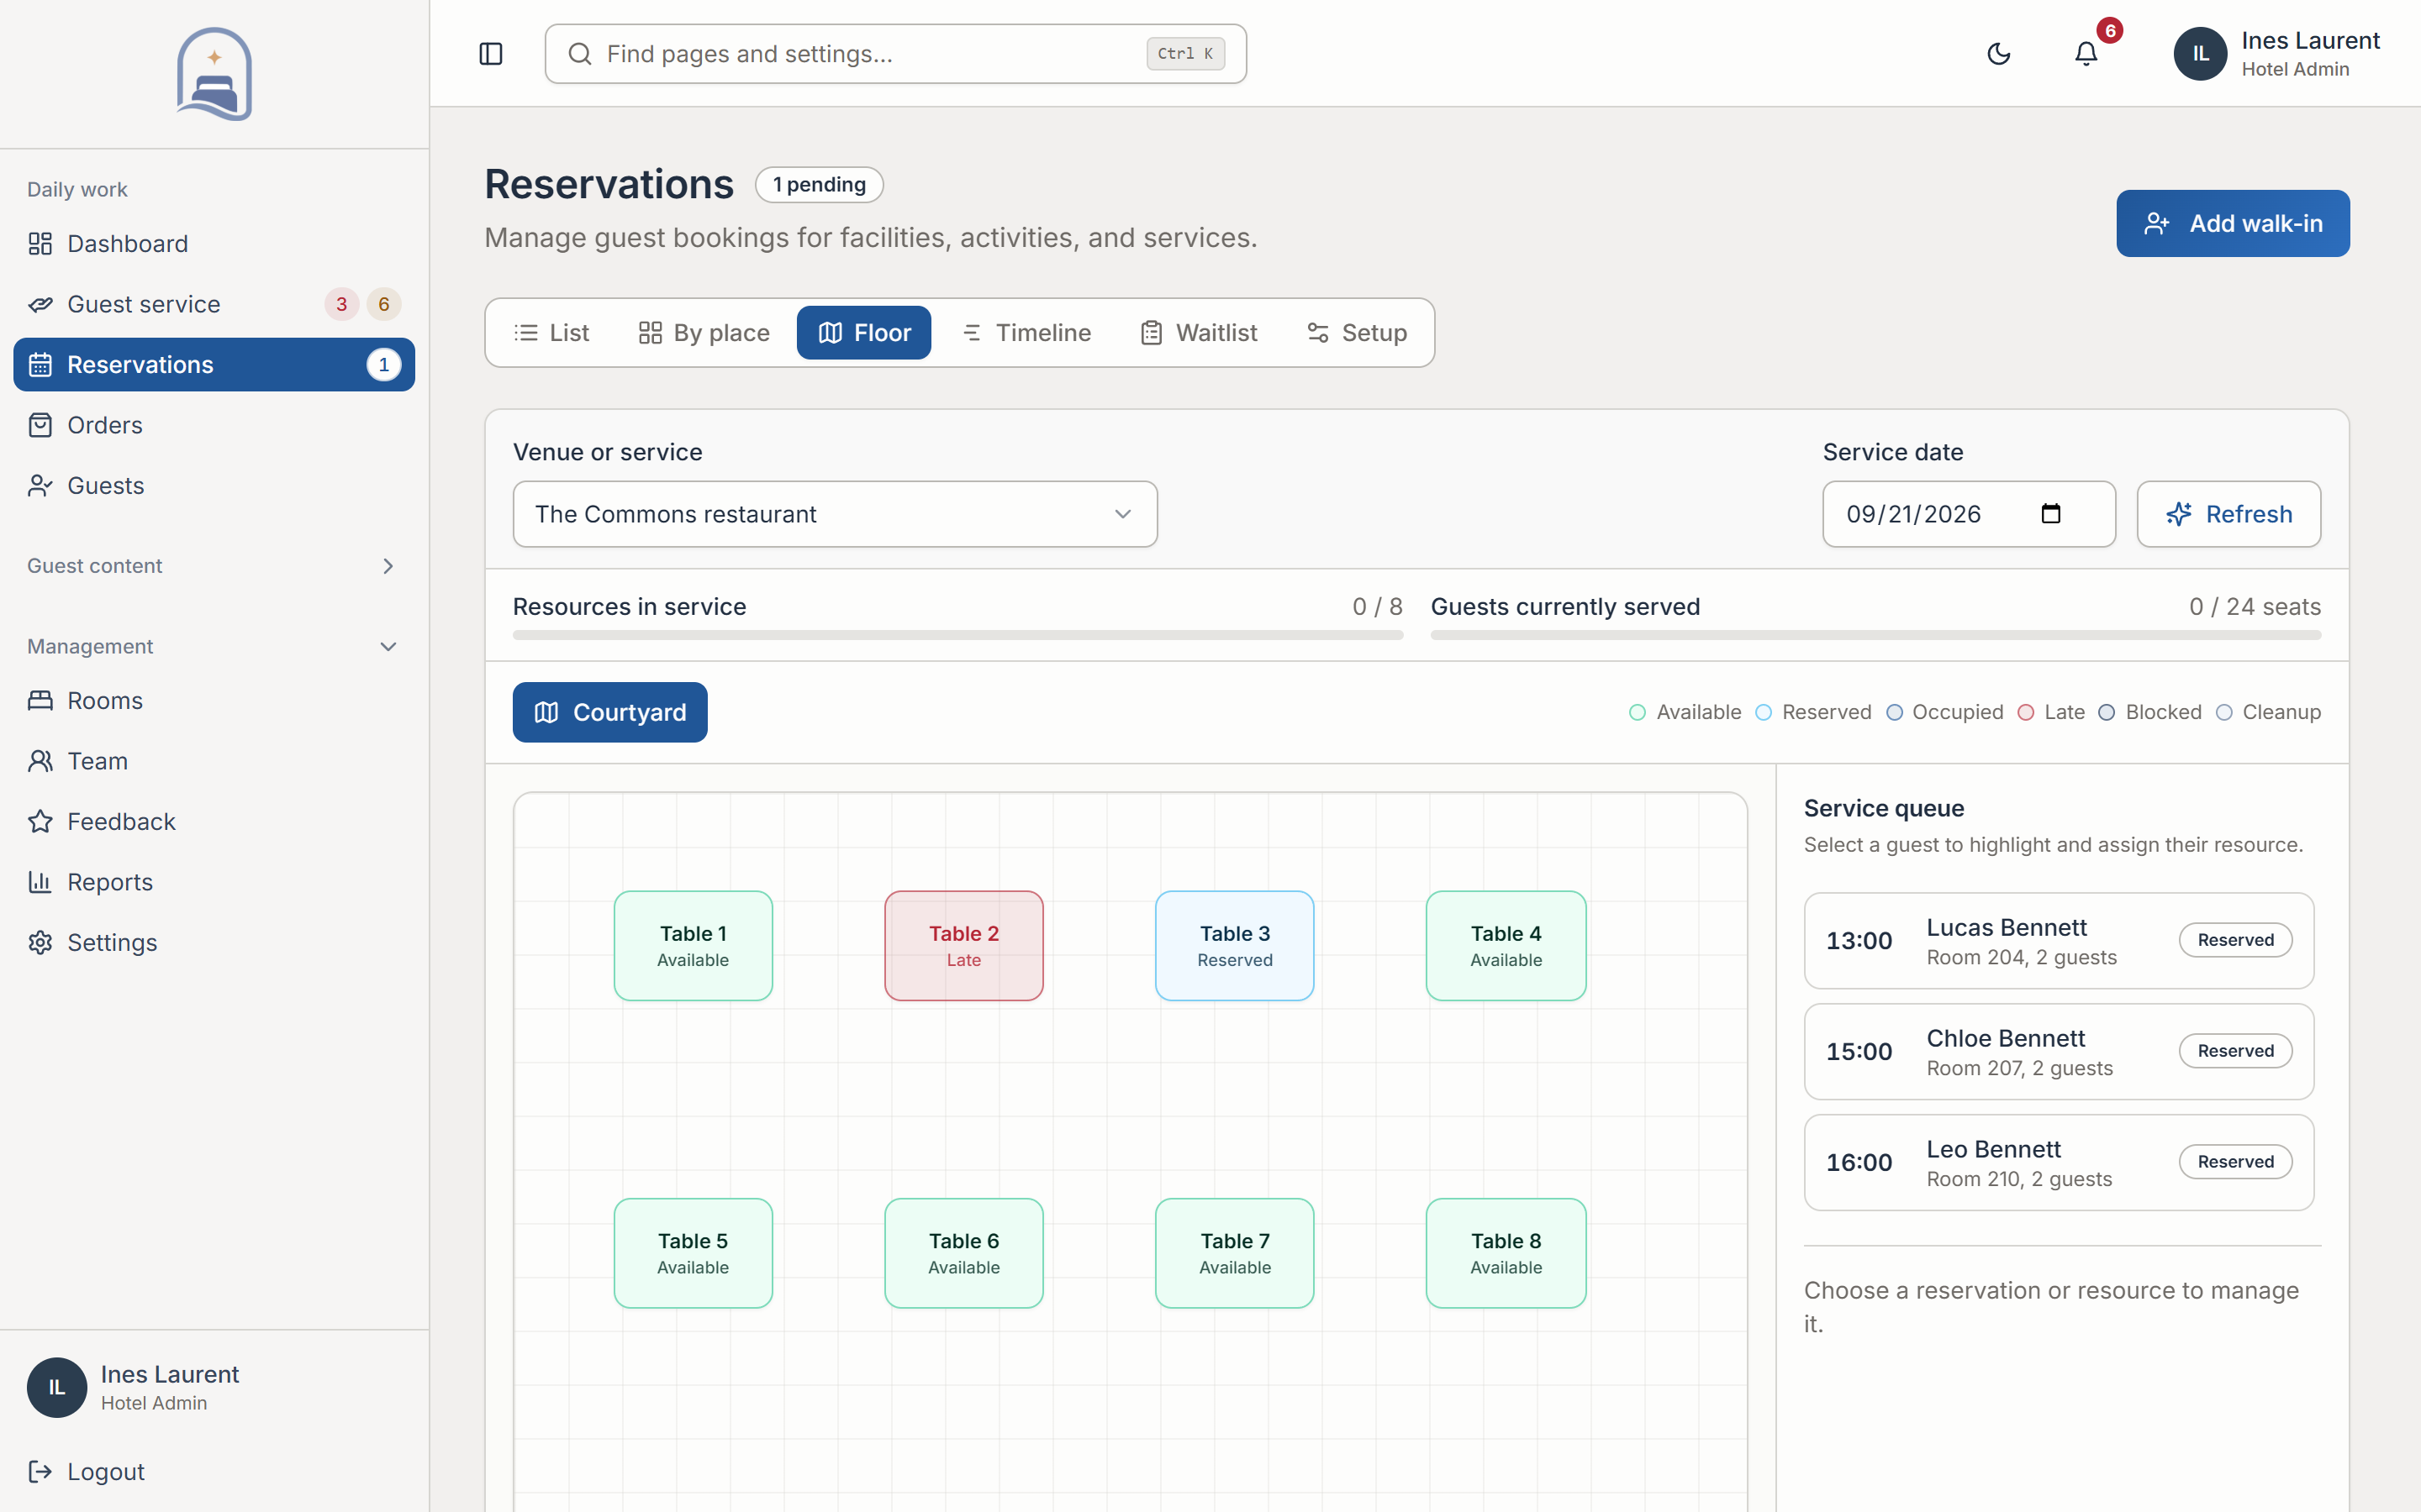This screenshot has width=2421, height=1512.
Task: Click the Late legend dot
Action: pos(2026,712)
